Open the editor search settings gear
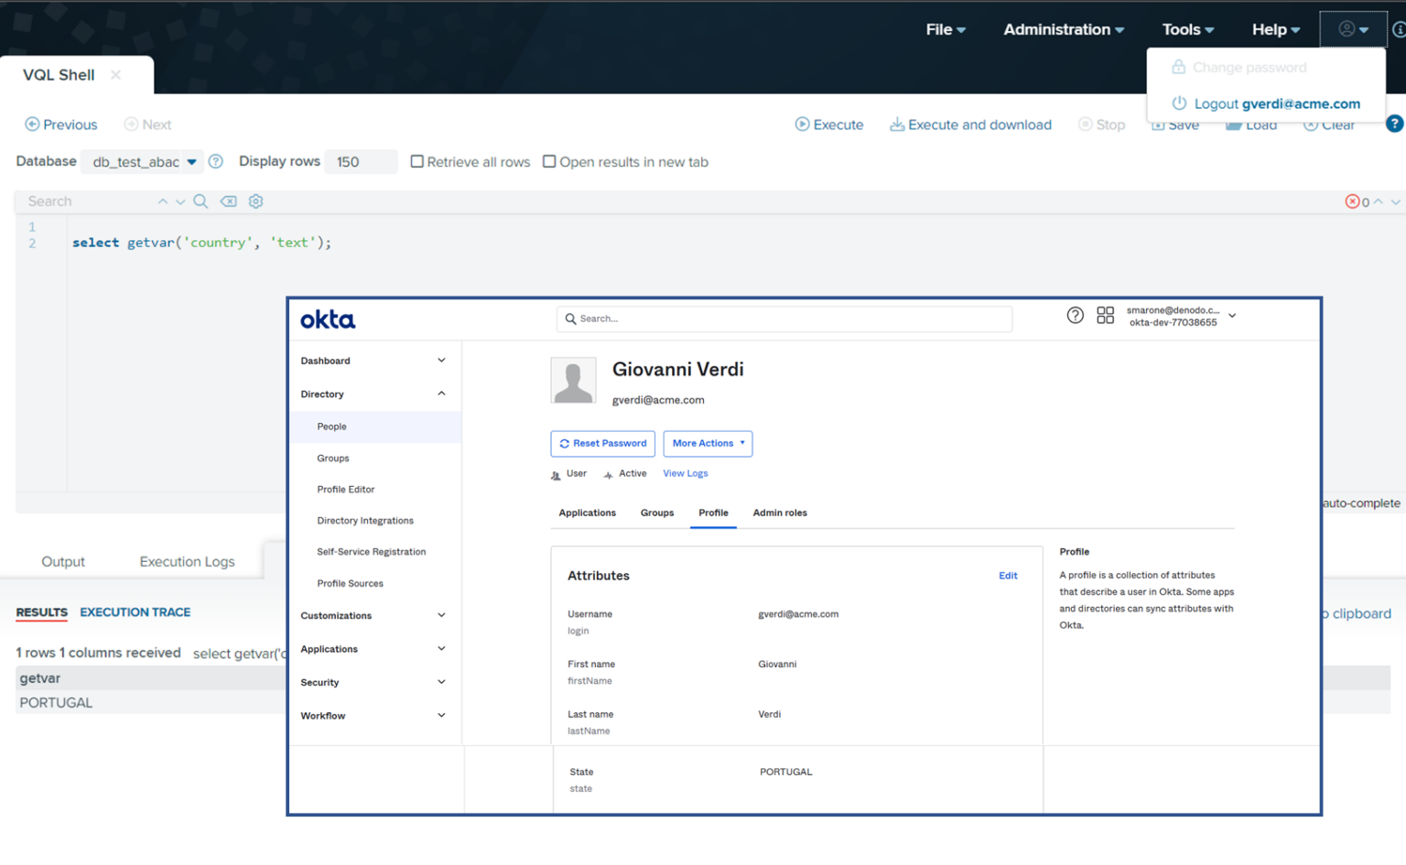 point(256,201)
